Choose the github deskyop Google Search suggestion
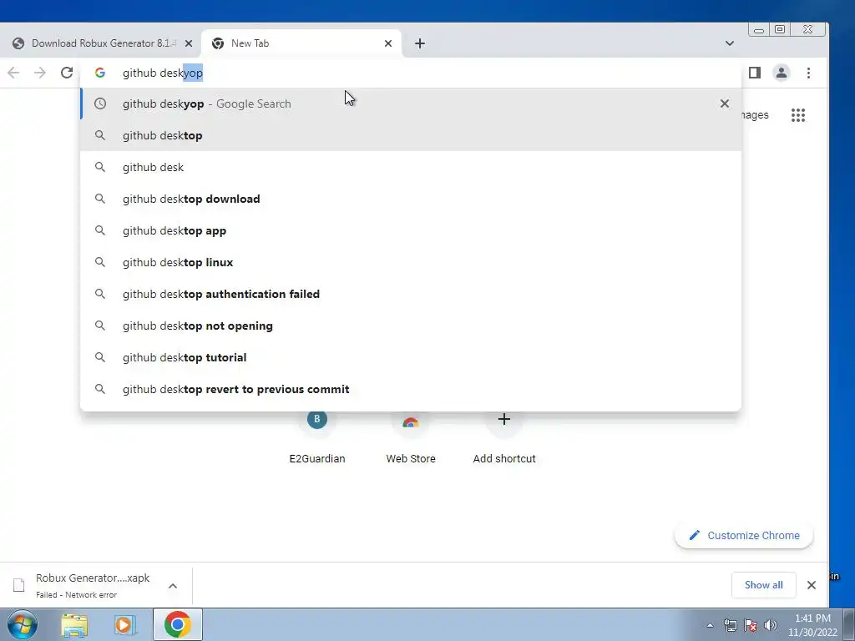This screenshot has height=641, width=855. [x=410, y=103]
